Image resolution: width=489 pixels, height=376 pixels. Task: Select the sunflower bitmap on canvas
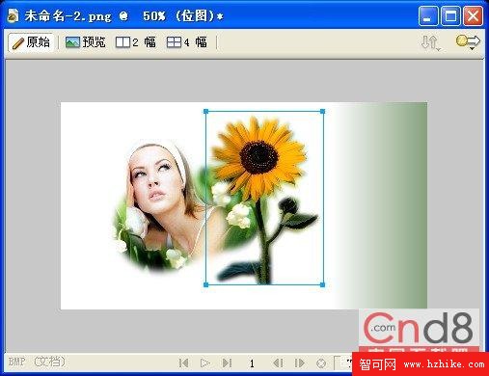264,198
